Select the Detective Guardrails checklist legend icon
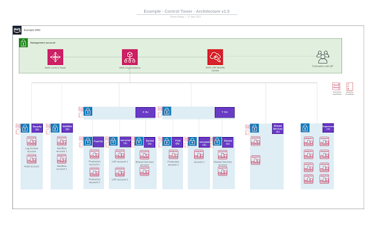This screenshot has height=252, width=383. click(349, 86)
